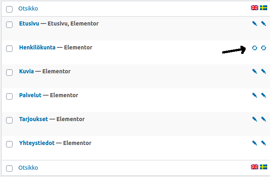Select all pages with header checkbox

[9, 9]
